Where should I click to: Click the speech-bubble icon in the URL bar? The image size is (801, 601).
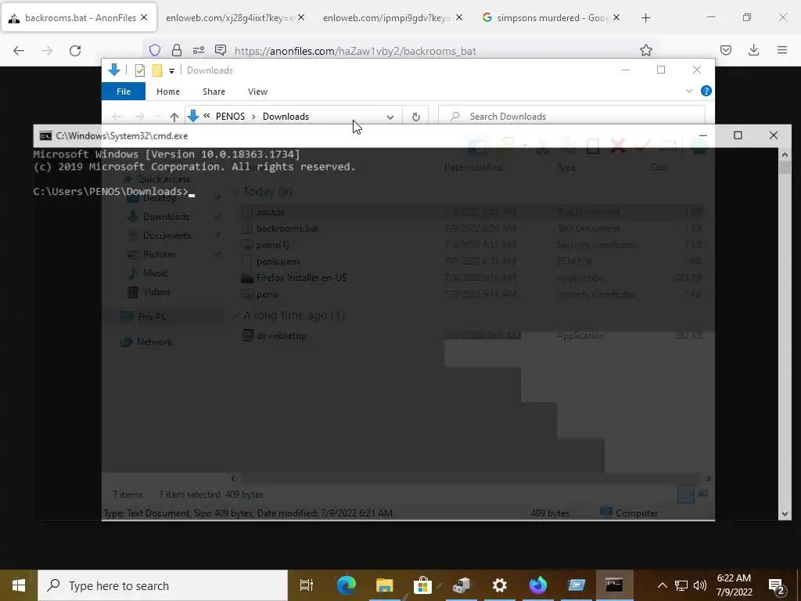point(220,50)
